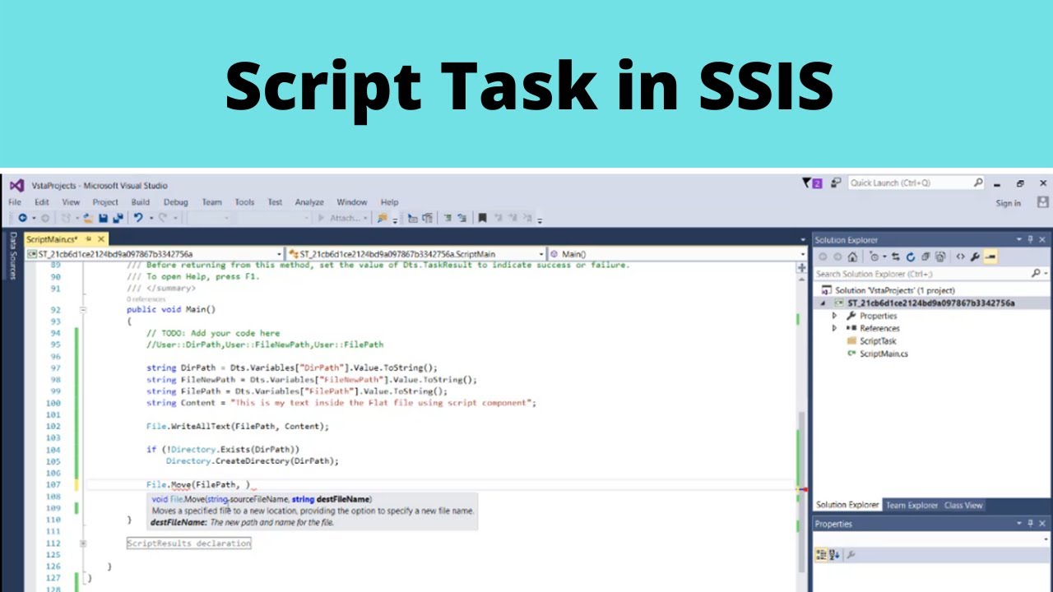Viewport: 1053px width, 592px height.
Task: Click the Property Pages wrench in Properties panel
Action: coord(851,555)
